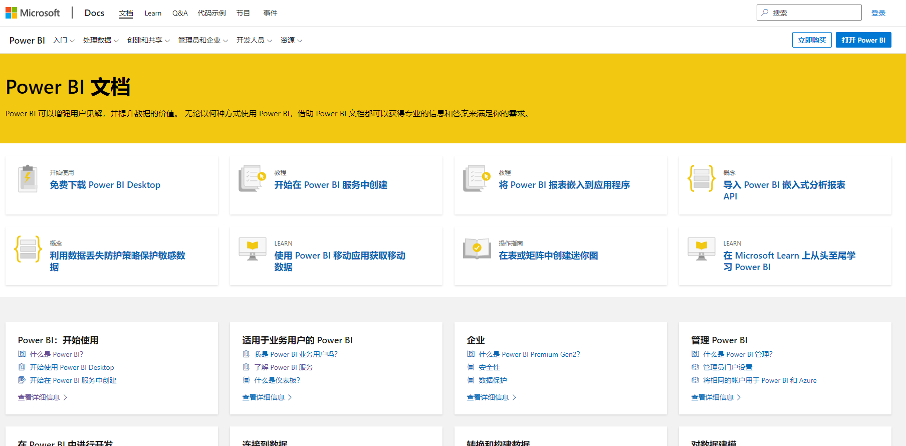Click the icon before 了解 Power BI 服务
Viewport: 906px width, 446px height.
pos(246,367)
